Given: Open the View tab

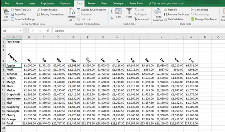Looking at the screenshot, I should (104, 3).
